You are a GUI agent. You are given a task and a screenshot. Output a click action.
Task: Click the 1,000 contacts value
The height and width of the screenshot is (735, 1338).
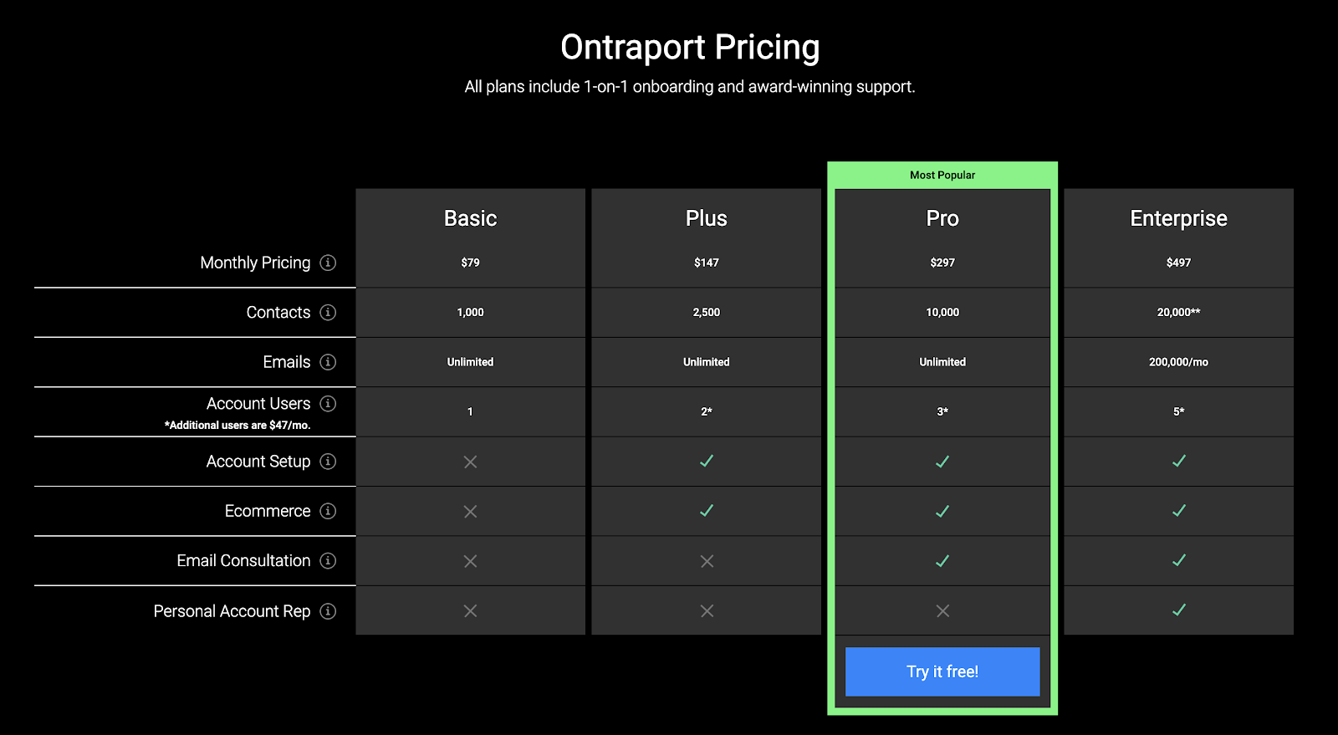click(x=471, y=312)
